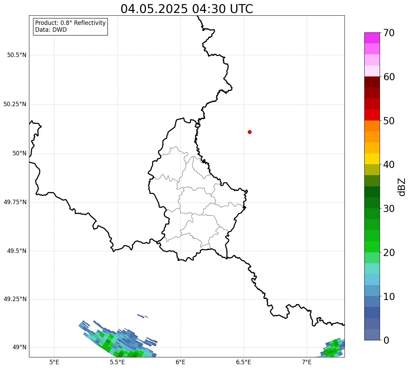Click the 5°E longitude label
Image resolution: width=410 pixels, height=369 pixels.
click(54, 362)
